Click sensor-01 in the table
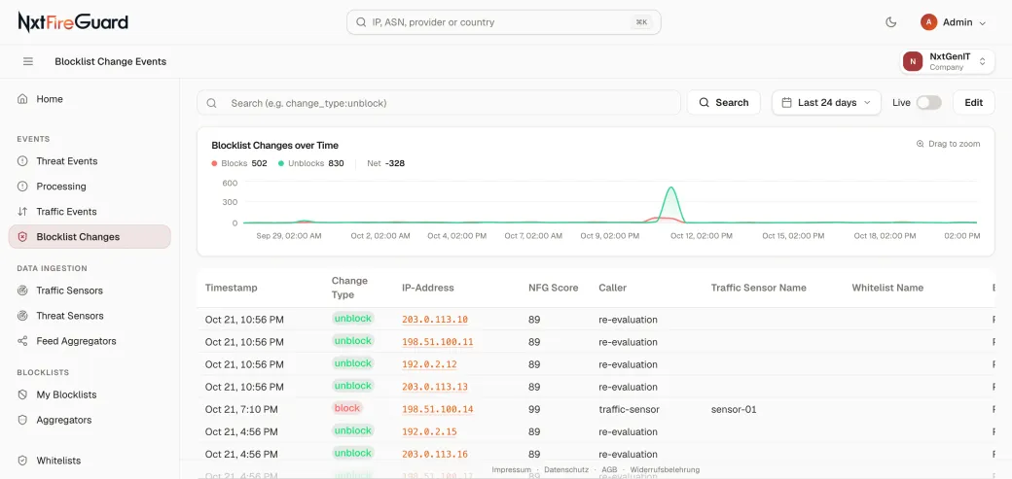This screenshot has height=479, width=1012. 734,409
